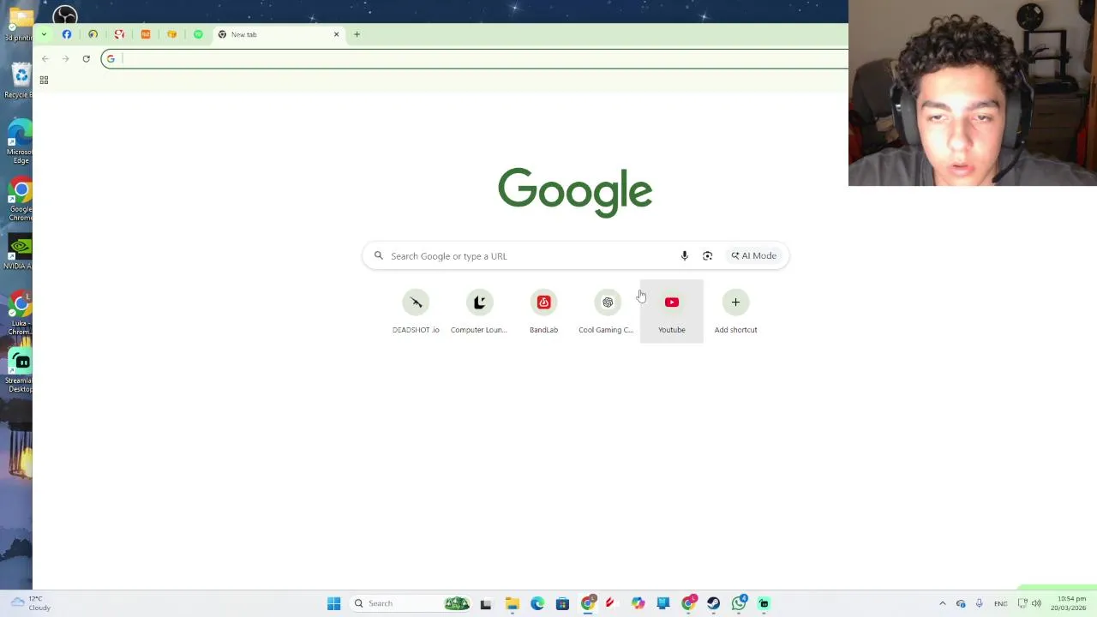Open AI Mode in search box
1097x617 pixels.
coord(753,255)
